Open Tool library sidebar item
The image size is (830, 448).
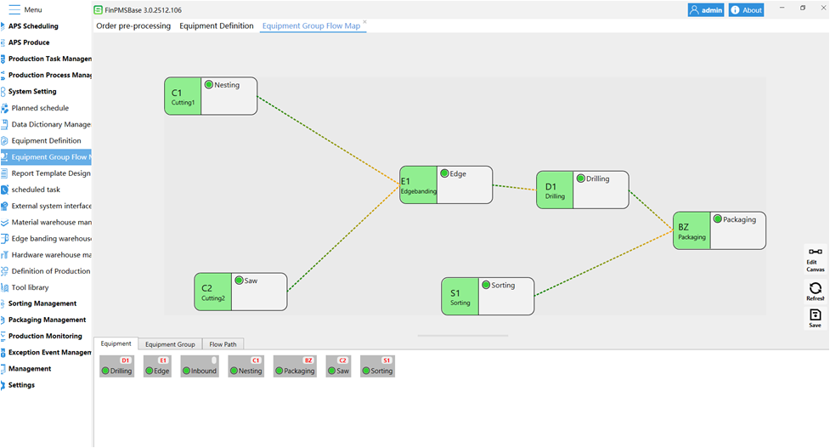(x=30, y=287)
